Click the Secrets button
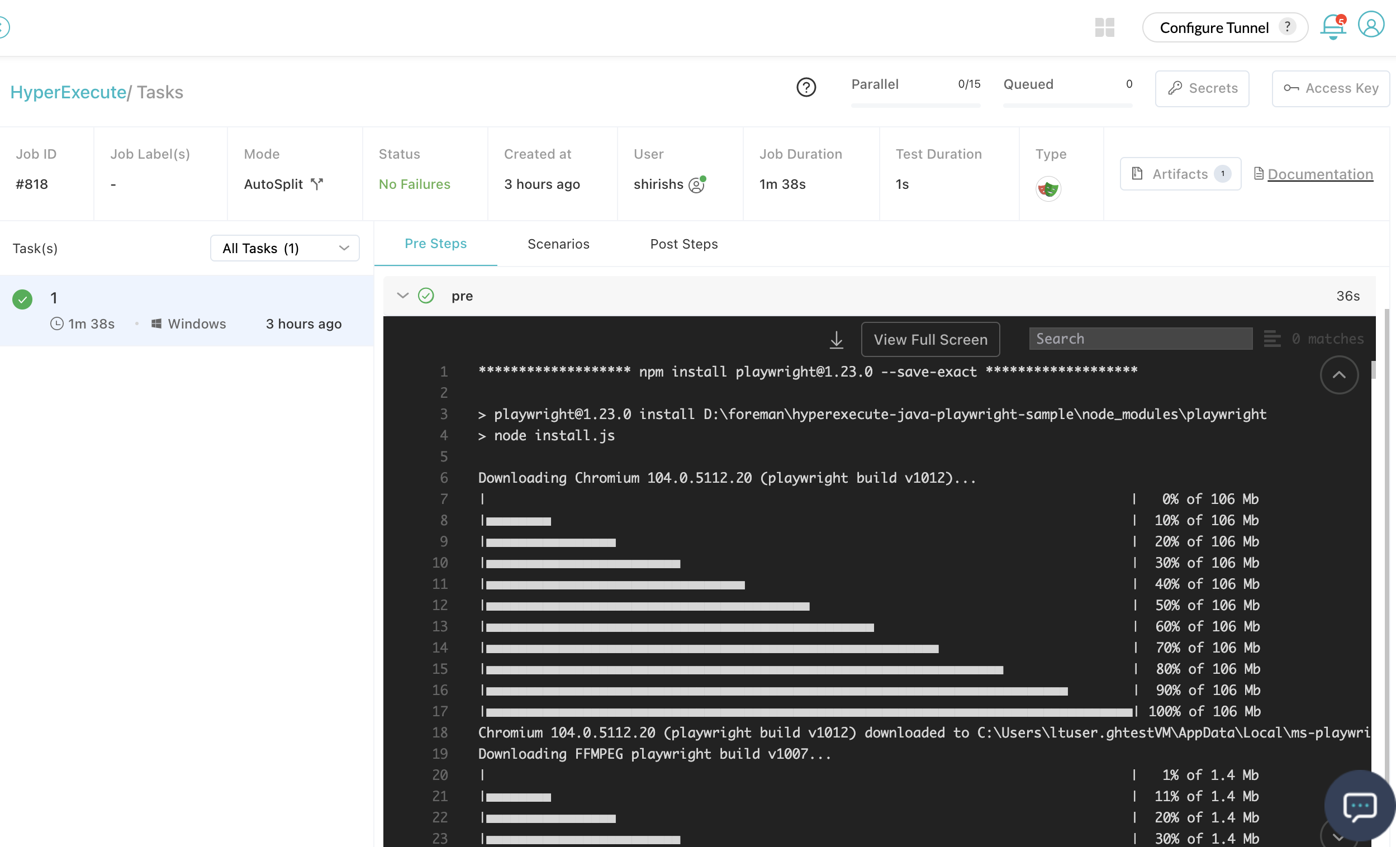Screen dimensions: 1396x847 [x=1202, y=88]
